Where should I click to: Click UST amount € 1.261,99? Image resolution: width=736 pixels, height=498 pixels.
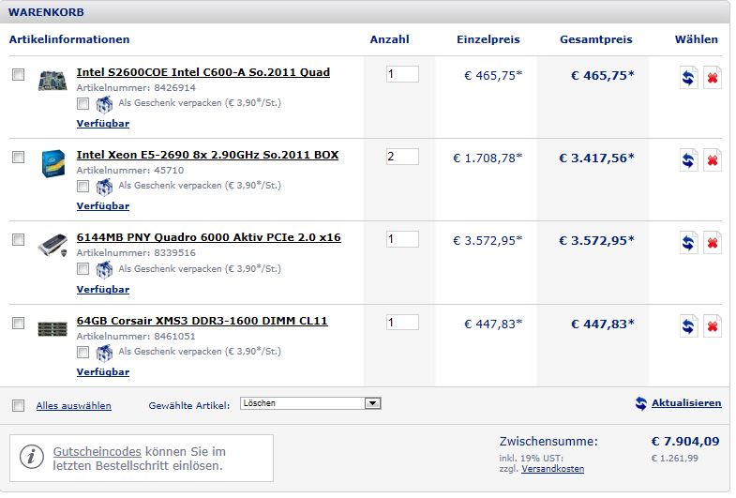click(674, 459)
